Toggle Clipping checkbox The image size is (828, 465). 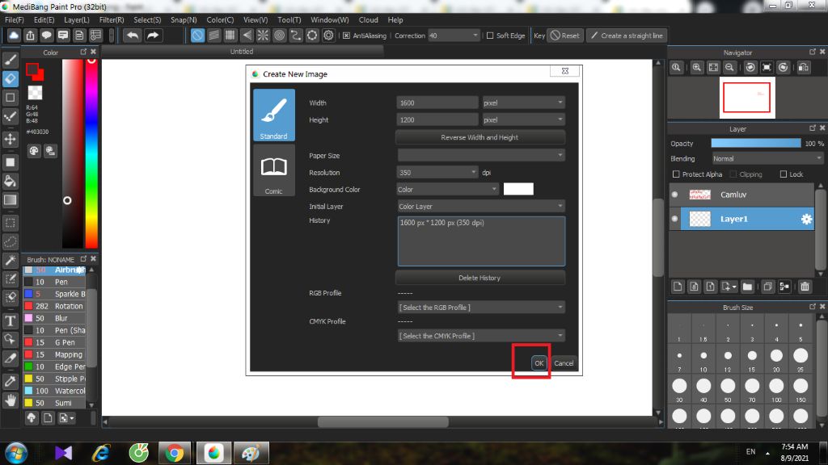[733, 174]
